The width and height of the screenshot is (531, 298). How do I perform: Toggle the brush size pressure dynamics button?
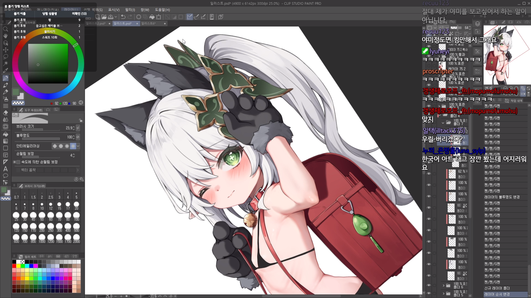(78, 128)
